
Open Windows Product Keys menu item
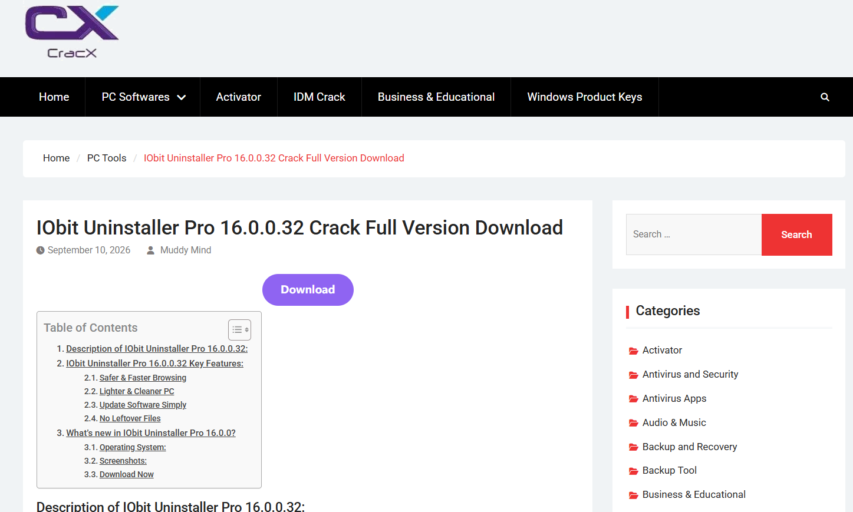click(585, 97)
